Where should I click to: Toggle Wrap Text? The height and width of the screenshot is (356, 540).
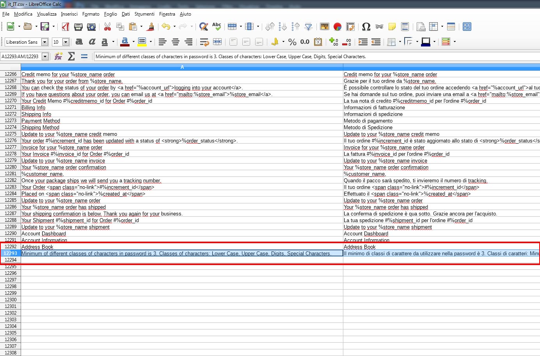click(204, 42)
